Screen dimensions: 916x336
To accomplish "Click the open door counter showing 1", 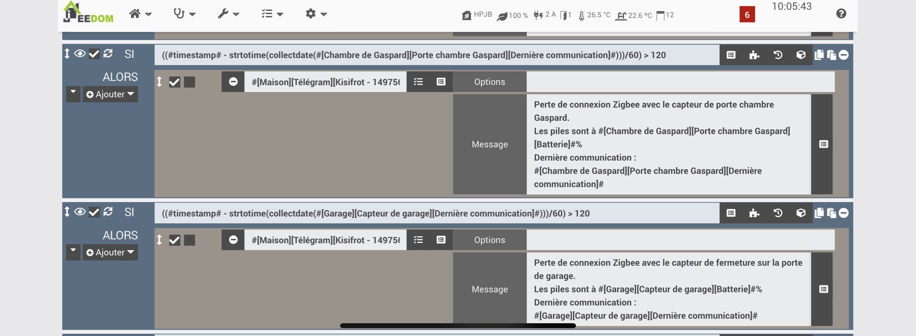I will [x=565, y=15].
